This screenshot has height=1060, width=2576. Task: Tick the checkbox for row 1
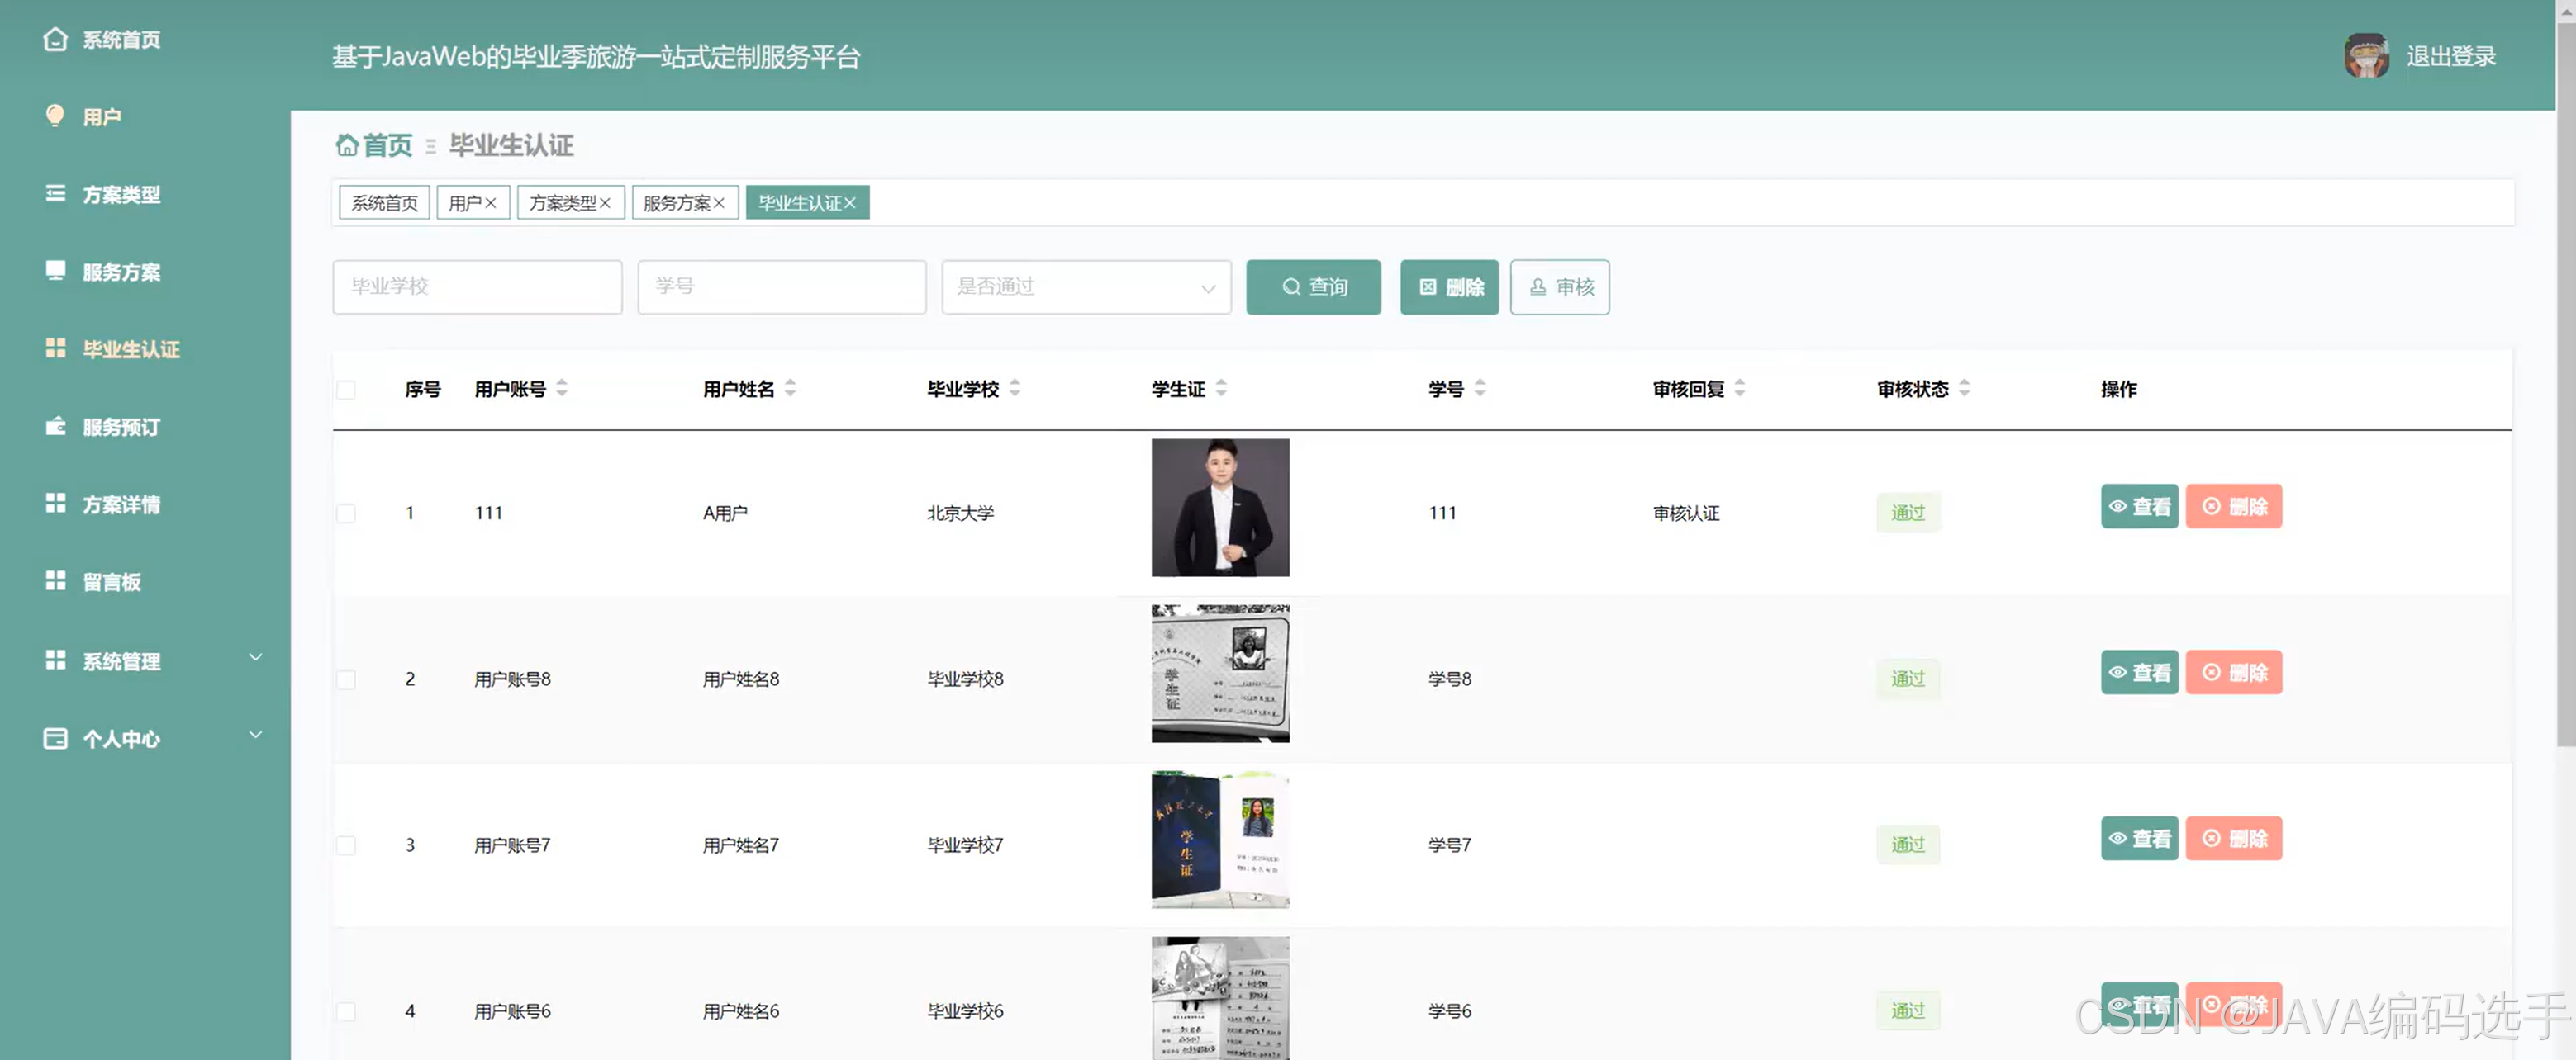click(346, 513)
